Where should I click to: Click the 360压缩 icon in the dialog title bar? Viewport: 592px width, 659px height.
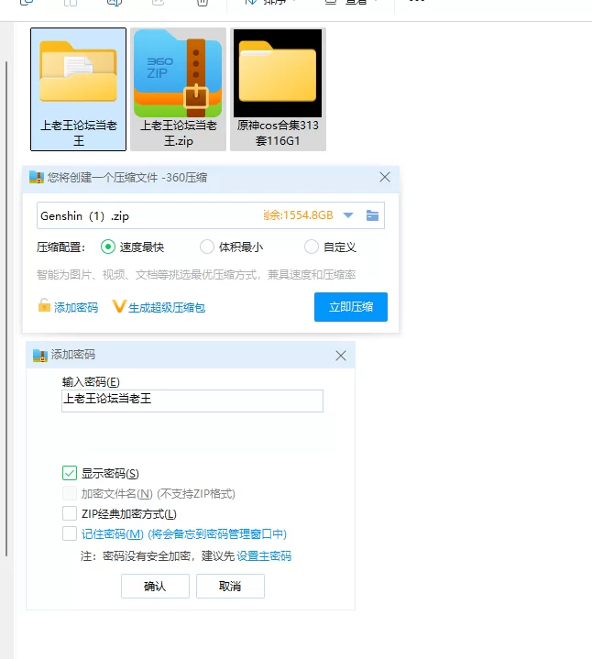point(37,178)
